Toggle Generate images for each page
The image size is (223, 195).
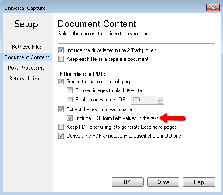tap(61, 82)
